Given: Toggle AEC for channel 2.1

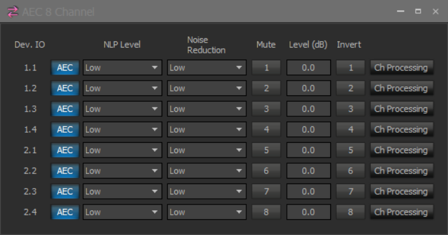Looking at the screenshot, I should pyautogui.click(x=65, y=150).
